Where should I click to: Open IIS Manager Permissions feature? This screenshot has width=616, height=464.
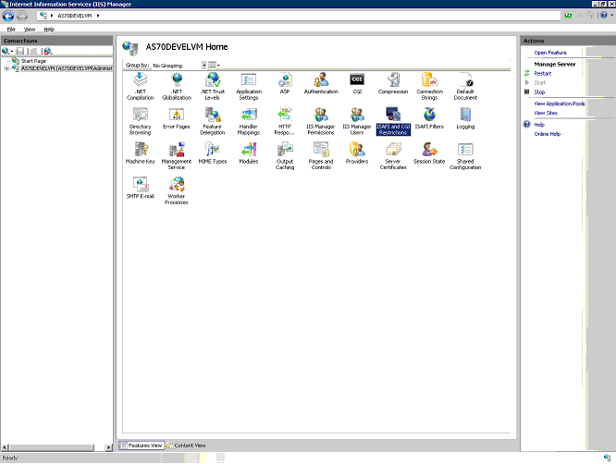[x=321, y=122]
